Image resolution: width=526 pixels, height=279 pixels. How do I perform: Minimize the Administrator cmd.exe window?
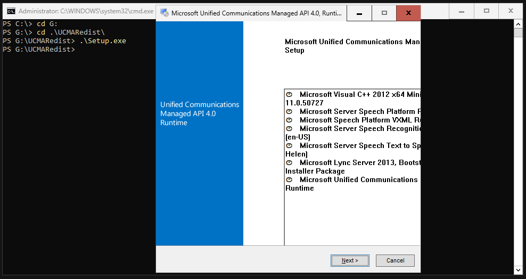coord(462,11)
